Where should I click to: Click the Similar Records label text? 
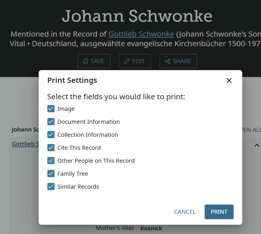78,187
